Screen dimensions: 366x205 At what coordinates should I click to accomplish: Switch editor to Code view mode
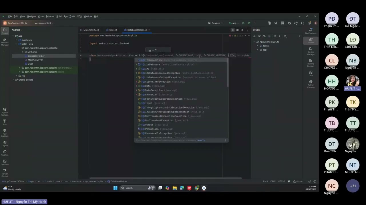[x=232, y=30]
